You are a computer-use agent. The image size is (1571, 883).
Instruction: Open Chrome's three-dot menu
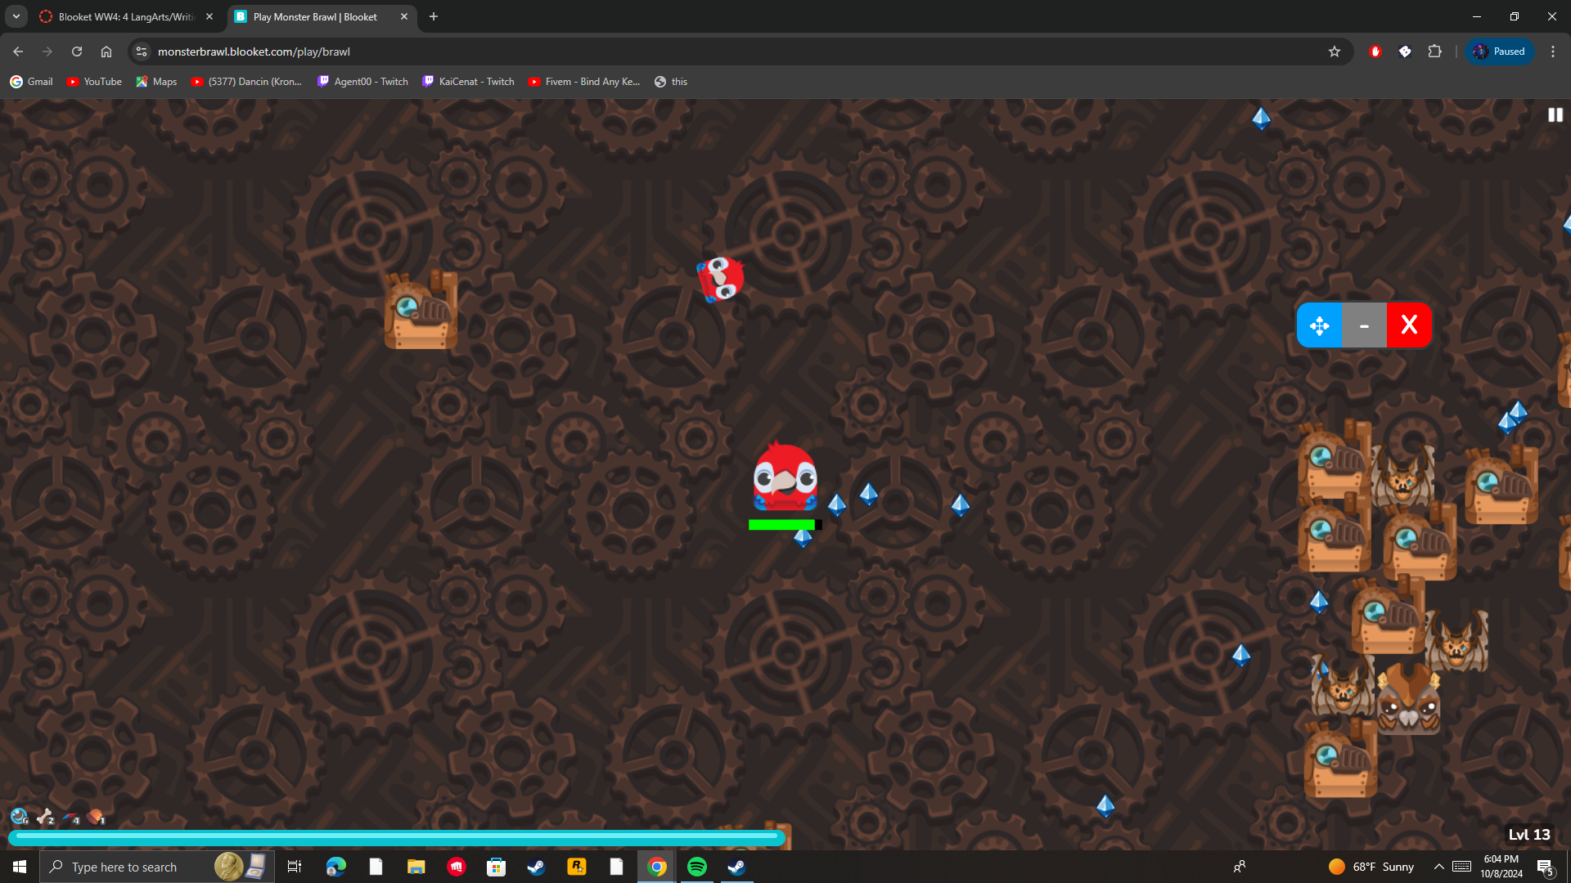pyautogui.click(x=1552, y=52)
